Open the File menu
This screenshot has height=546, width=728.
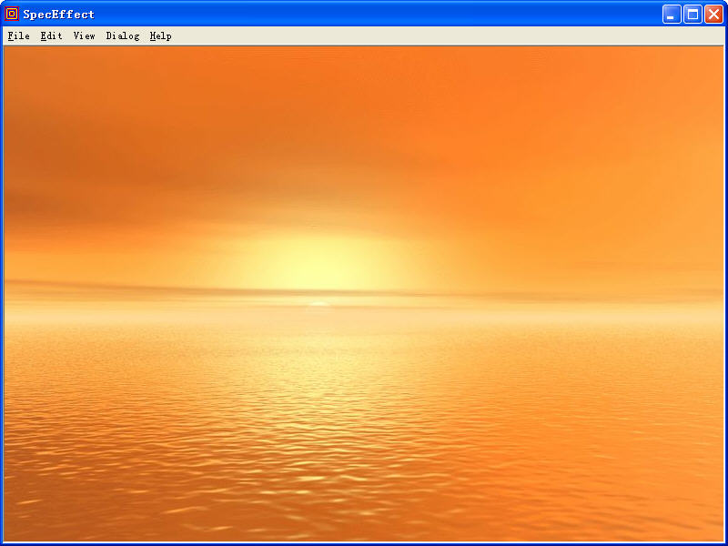[18, 36]
